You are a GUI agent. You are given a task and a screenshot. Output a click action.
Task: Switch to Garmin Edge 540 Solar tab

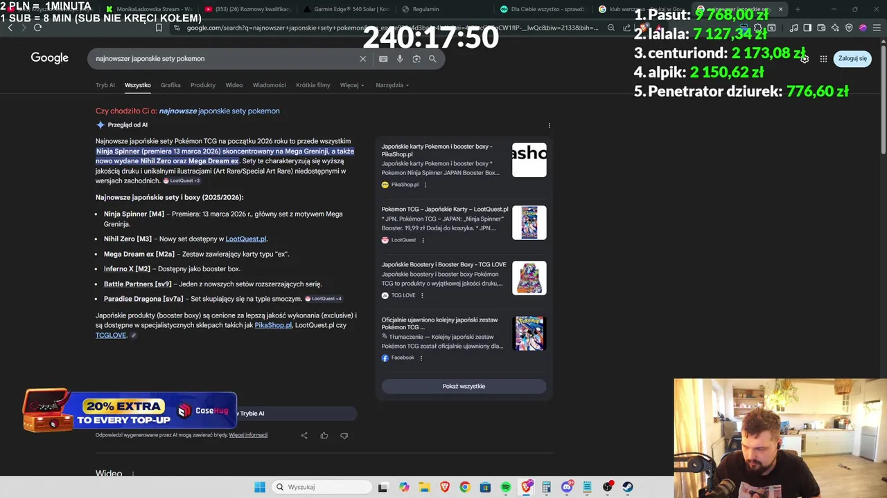click(346, 9)
